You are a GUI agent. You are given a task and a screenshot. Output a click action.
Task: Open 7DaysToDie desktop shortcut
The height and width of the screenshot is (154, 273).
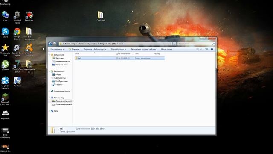pos(17,66)
